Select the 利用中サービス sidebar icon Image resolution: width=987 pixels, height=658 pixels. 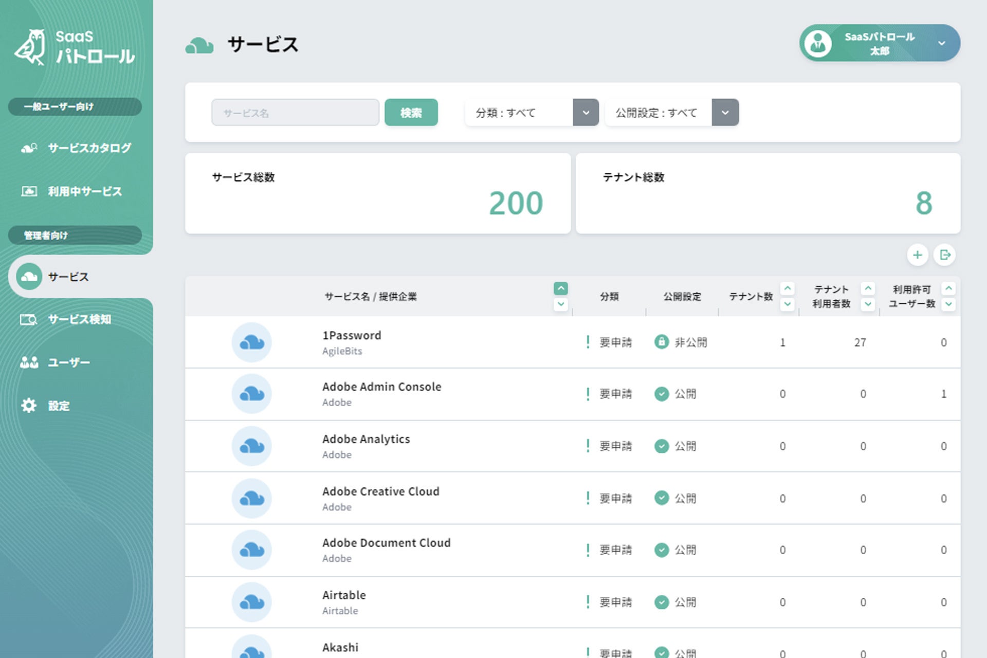coord(28,191)
